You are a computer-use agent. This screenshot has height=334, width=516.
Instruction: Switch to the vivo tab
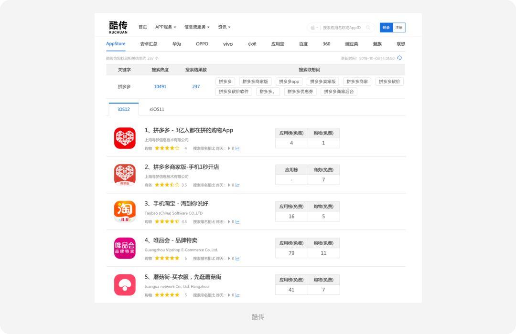[228, 44]
